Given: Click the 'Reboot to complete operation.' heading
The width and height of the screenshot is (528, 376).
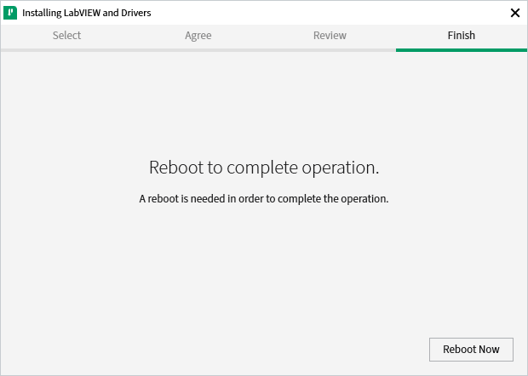Looking at the screenshot, I should pyautogui.click(x=263, y=168).
